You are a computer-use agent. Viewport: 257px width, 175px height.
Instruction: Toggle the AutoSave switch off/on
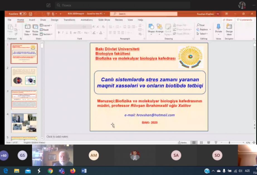tap(23, 14)
